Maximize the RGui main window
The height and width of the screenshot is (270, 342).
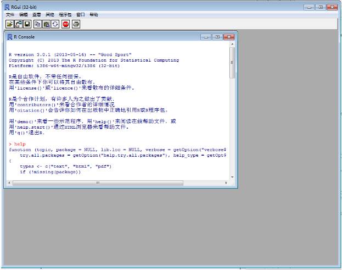(321, 7)
